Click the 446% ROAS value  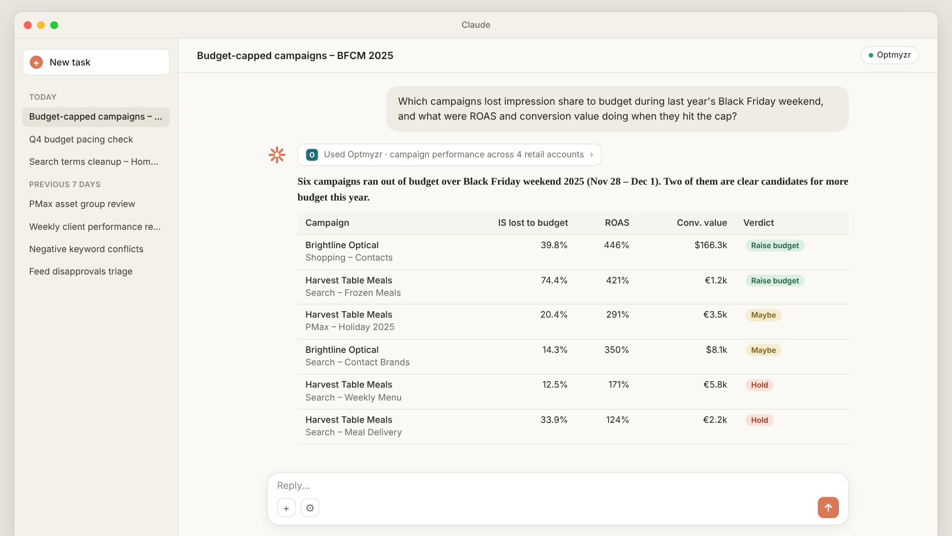pos(616,245)
